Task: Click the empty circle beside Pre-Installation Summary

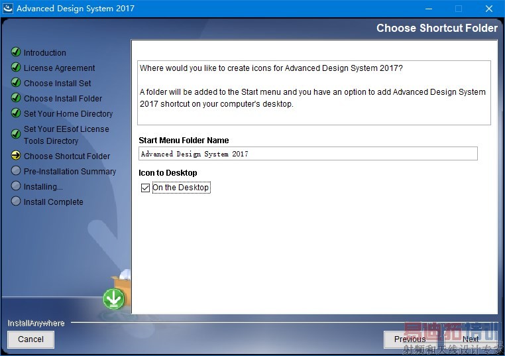Action: coord(16,170)
